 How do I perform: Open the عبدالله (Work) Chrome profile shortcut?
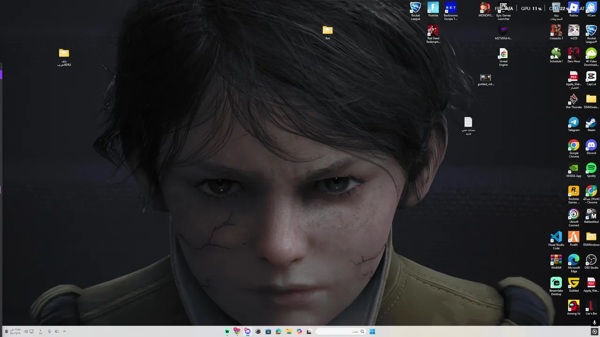coord(591,195)
